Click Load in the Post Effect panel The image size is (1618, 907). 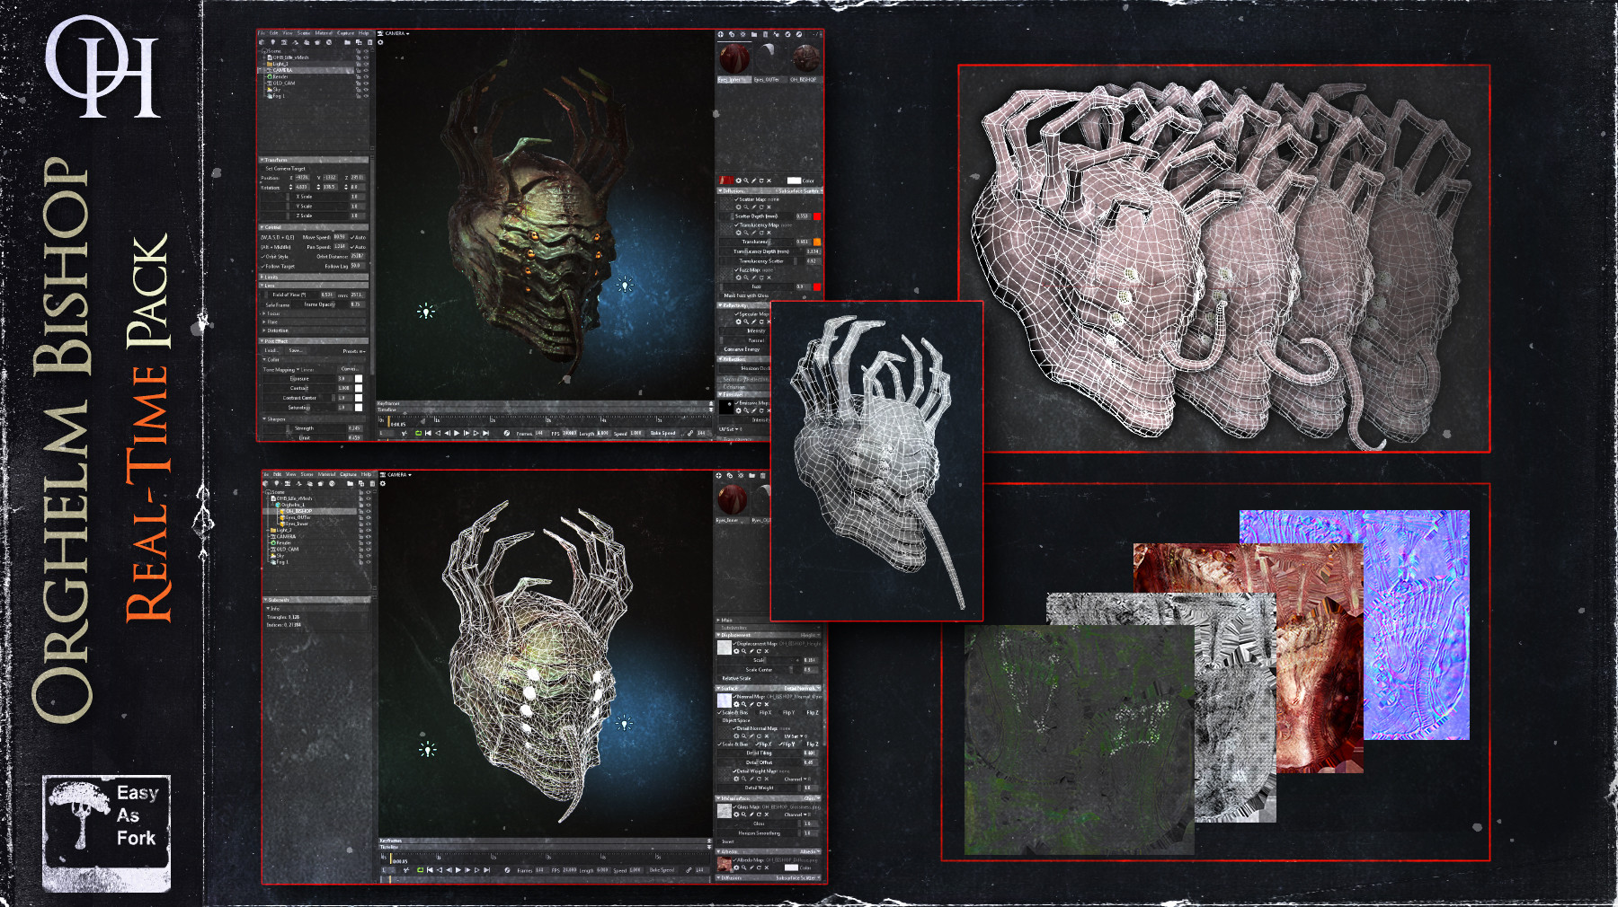(x=271, y=349)
